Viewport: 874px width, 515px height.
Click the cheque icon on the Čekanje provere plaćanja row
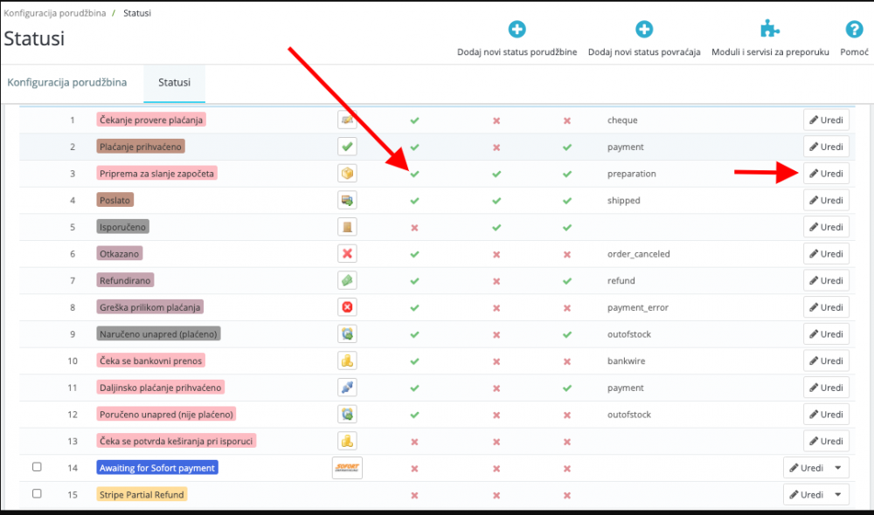pos(347,120)
